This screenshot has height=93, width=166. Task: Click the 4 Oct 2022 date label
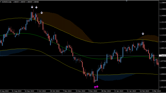pos(41,91)
